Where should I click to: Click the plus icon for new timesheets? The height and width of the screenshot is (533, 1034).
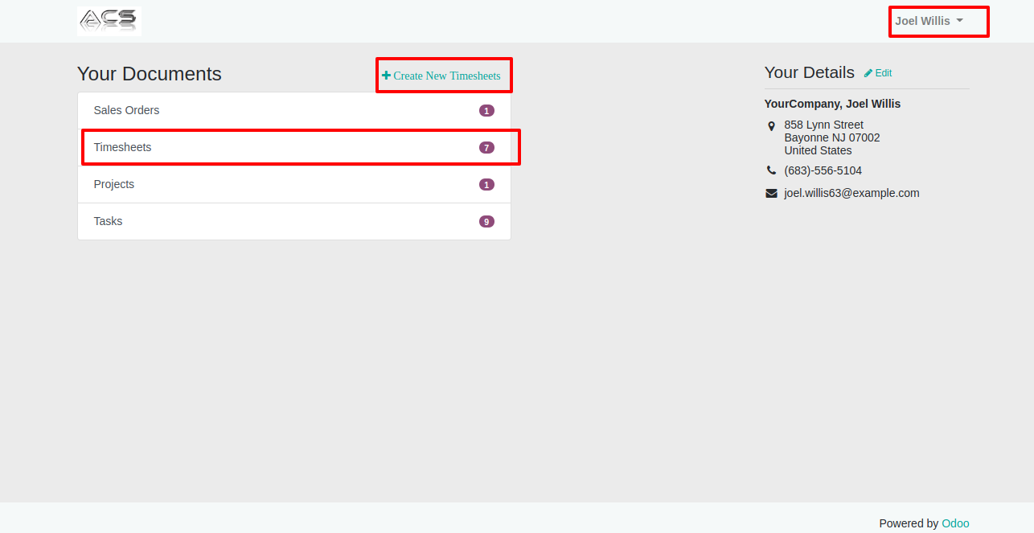pyautogui.click(x=387, y=76)
